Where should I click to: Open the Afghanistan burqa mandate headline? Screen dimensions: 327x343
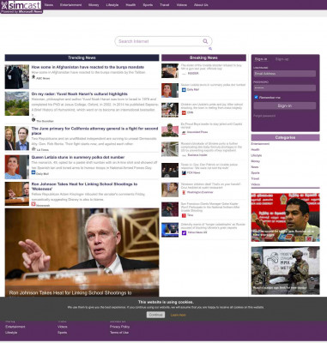click(x=88, y=67)
